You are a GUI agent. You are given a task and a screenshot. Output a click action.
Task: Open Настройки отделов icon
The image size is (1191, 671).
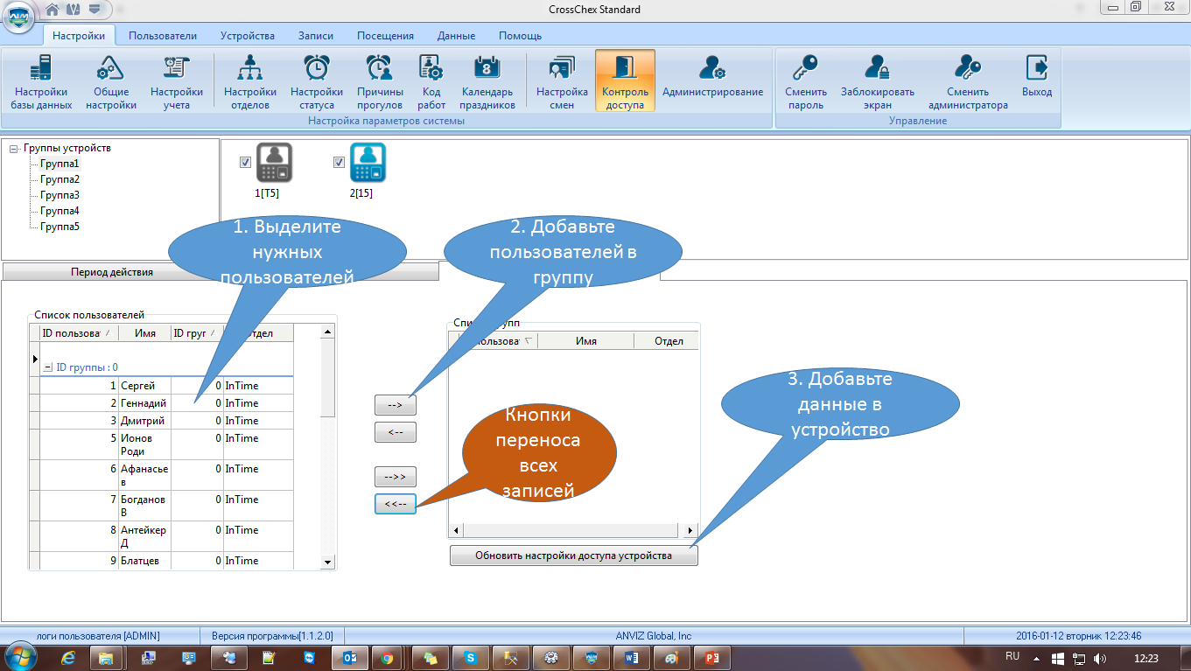pyautogui.click(x=250, y=68)
